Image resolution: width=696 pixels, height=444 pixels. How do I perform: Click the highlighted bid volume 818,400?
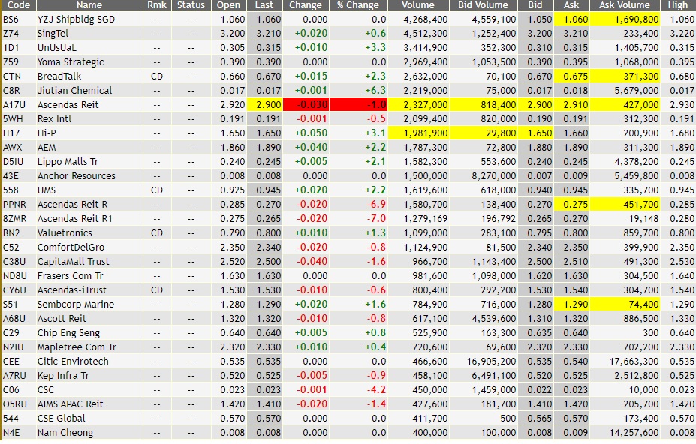coord(483,105)
